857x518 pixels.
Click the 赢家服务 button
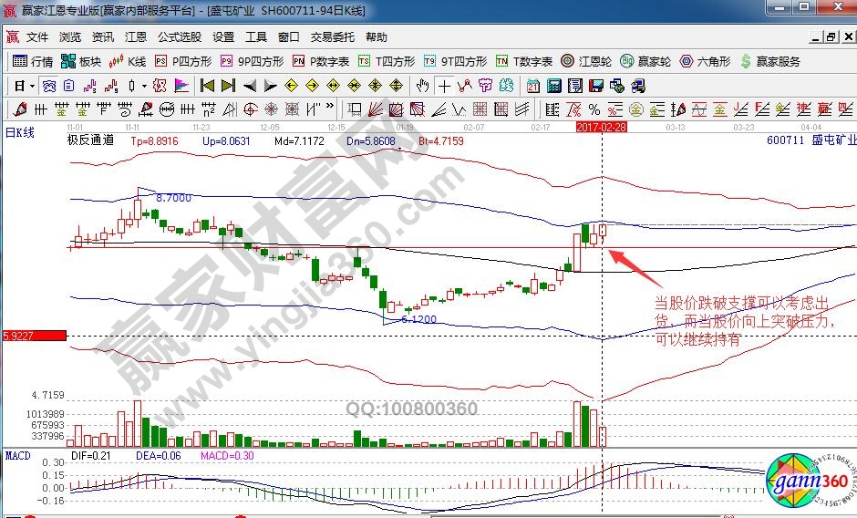770,62
